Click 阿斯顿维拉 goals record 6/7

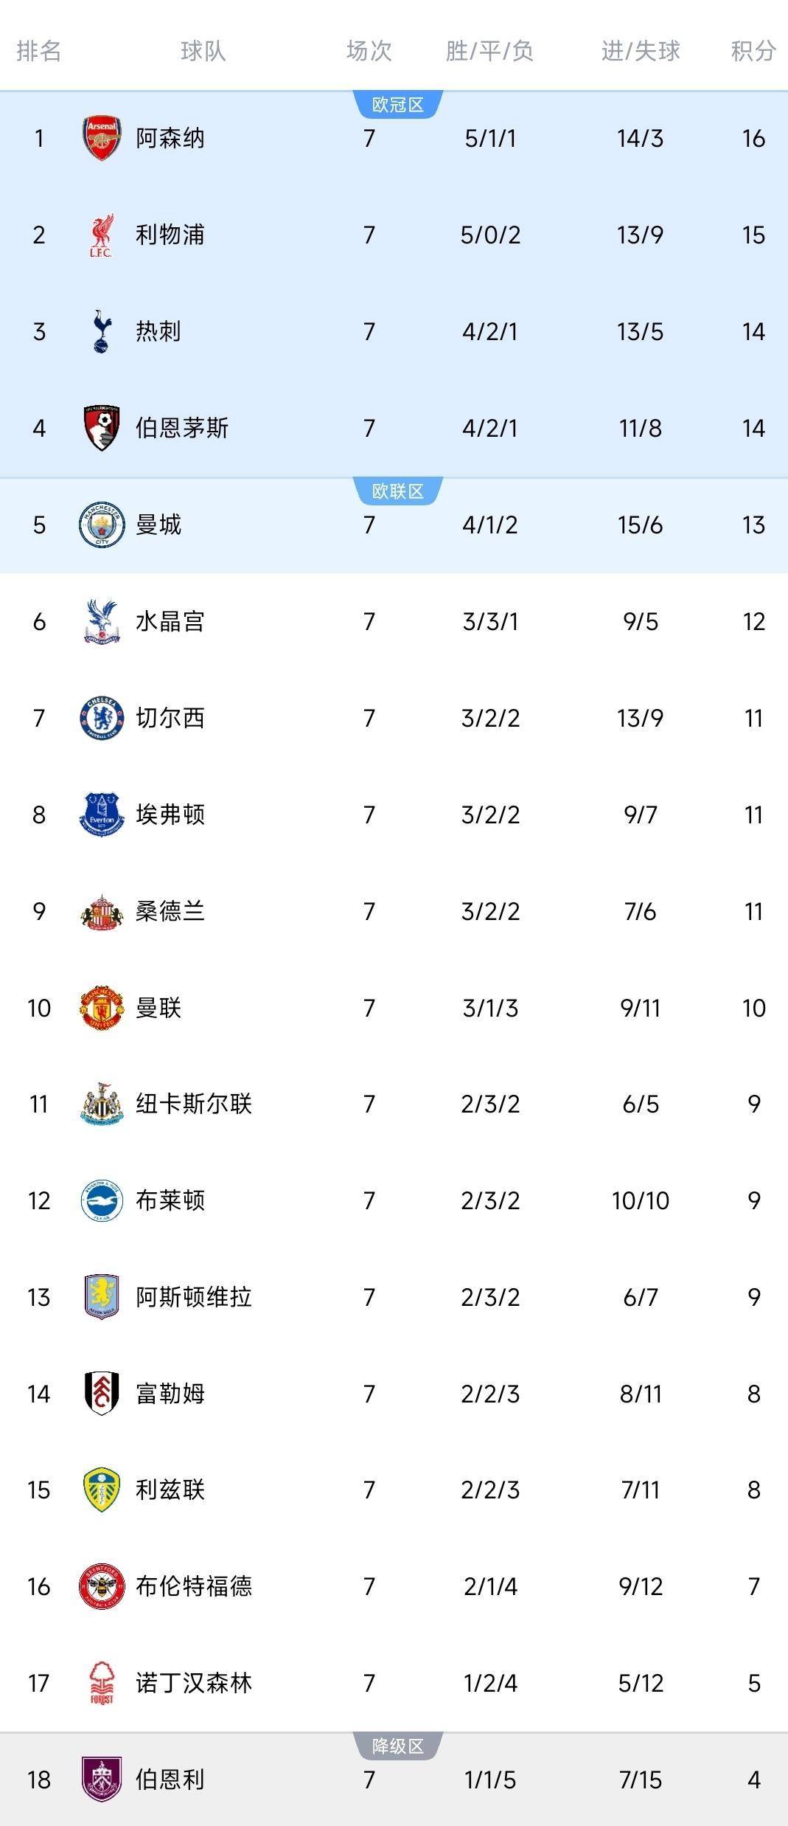640,1297
